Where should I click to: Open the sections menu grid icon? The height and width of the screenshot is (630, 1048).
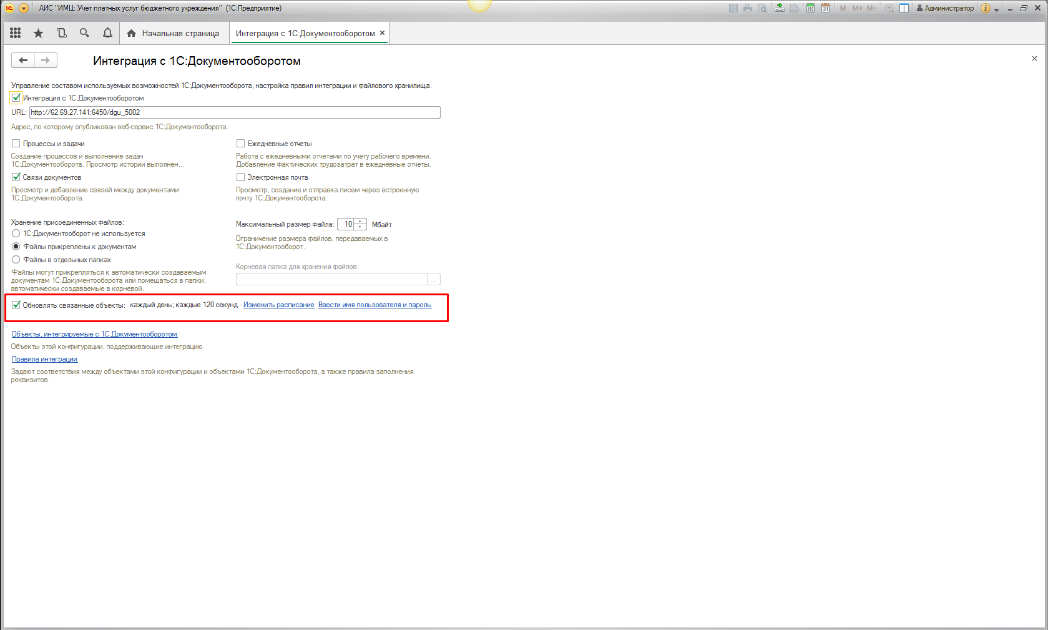(16, 33)
